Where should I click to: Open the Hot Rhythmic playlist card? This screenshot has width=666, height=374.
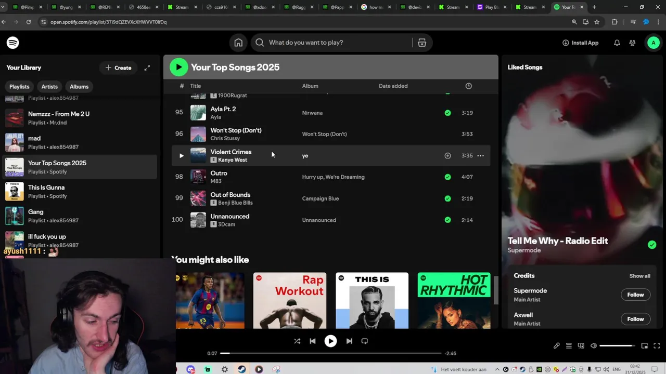click(454, 300)
